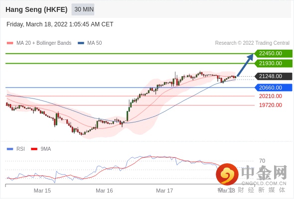Click the 21248.00 current price tag
294x199 pixels.
point(273,77)
